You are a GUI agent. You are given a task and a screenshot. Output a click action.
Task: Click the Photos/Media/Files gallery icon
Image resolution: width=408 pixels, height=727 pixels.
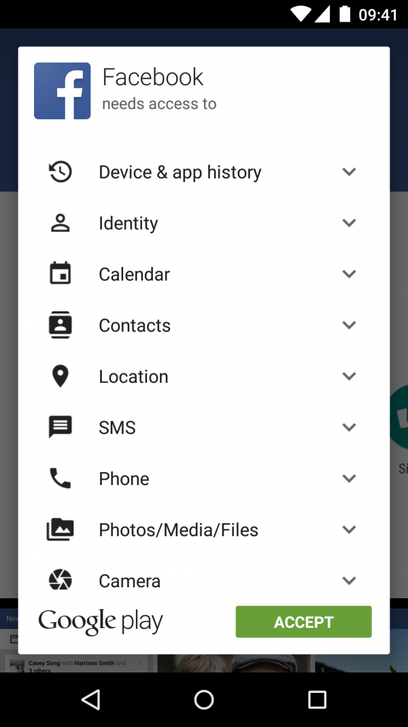point(61,529)
